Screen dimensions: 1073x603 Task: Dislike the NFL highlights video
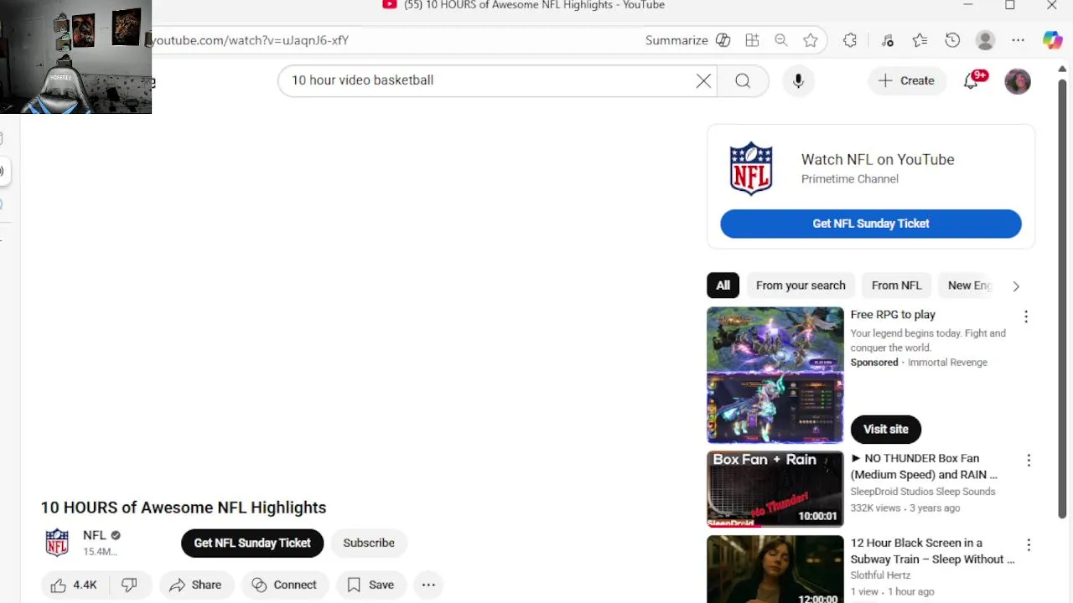pyautogui.click(x=129, y=585)
